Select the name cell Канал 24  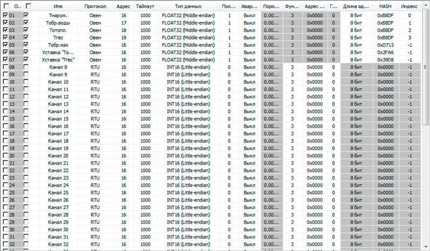click(x=58, y=185)
